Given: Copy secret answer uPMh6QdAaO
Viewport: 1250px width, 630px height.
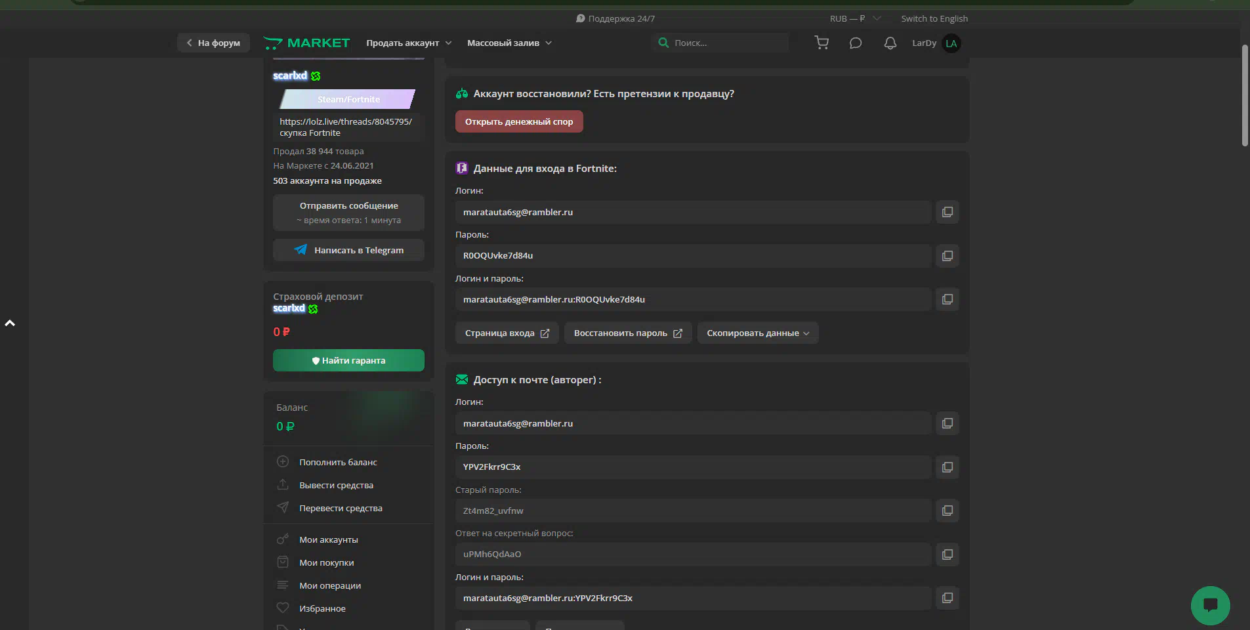Looking at the screenshot, I should pyautogui.click(x=947, y=555).
